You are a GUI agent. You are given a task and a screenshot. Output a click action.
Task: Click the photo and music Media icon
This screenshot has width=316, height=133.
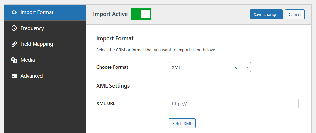[14, 60]
